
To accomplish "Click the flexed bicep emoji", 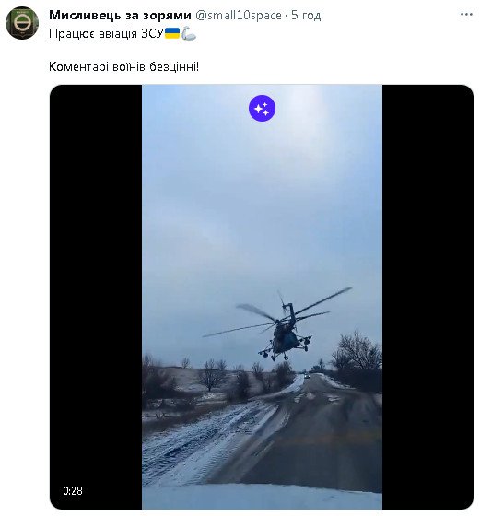I will tap(189, 33).
